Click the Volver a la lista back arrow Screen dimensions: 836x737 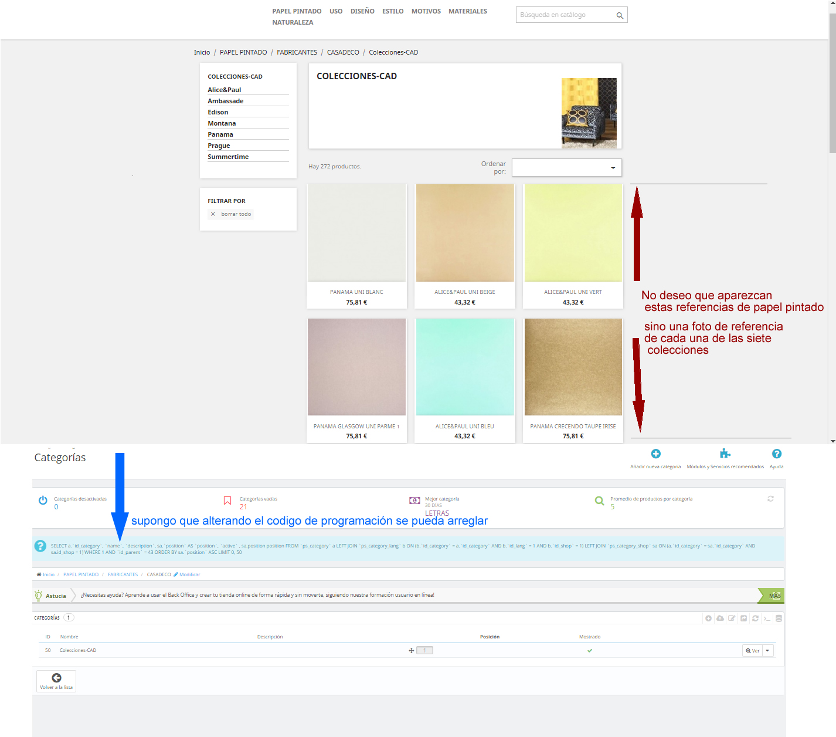56,678
